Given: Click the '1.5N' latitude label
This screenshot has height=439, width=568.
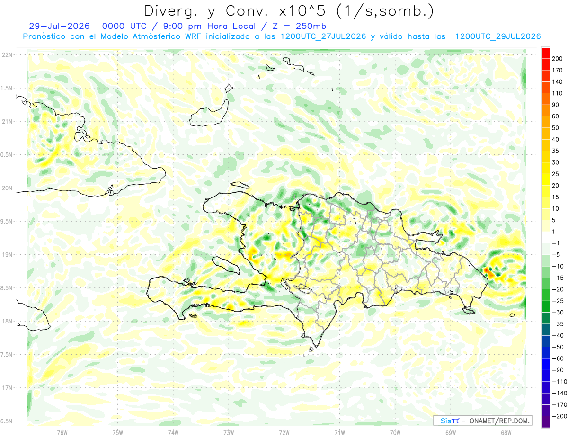Looking at the screenshot, I should pos(7,88).
